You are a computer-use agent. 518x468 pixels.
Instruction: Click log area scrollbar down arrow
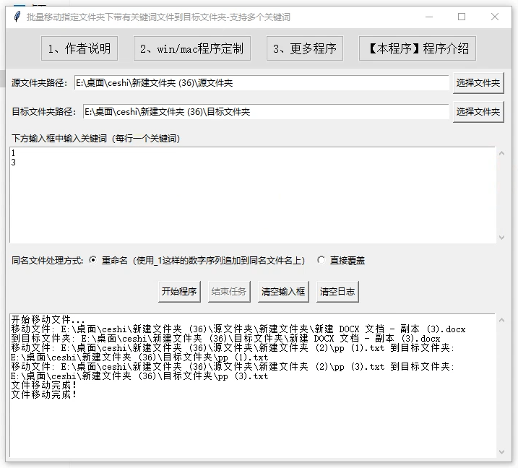pyautogui.click(x=501, y=452)
